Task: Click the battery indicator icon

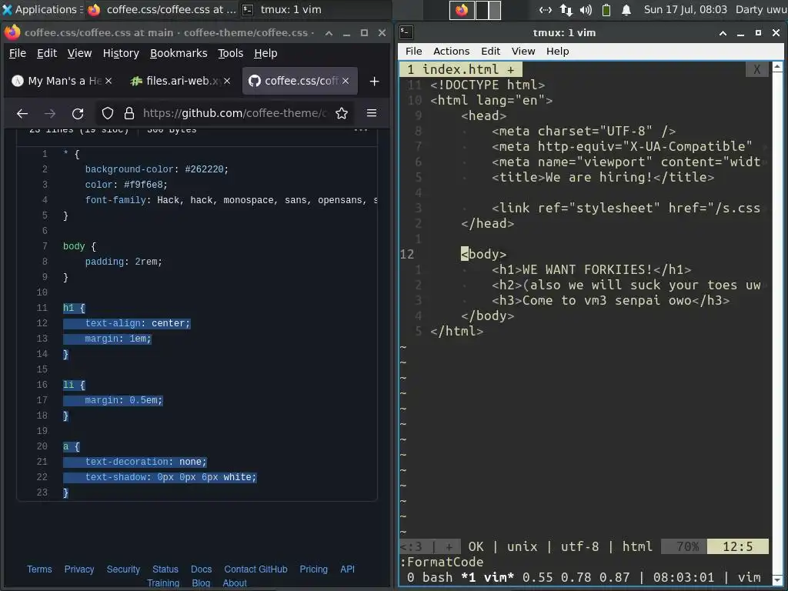Action: (606, 9)
